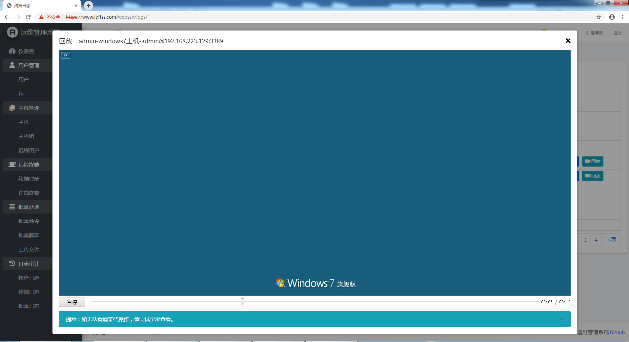Viewport: 629px width, 342px height.
Task: Open the 用户 submenu item
Action: pyautogui.click(x=24, y=79)
